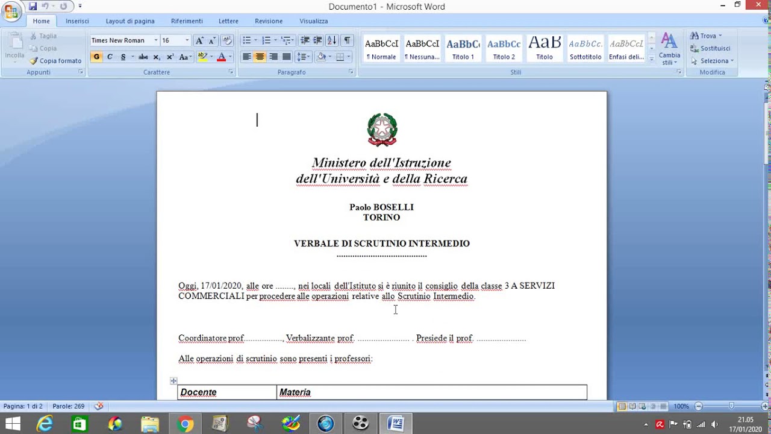Viewport: 771px width, 434px height.
Task: Shrink font size with smaller A icon
Action: click(x=211, y=40)
